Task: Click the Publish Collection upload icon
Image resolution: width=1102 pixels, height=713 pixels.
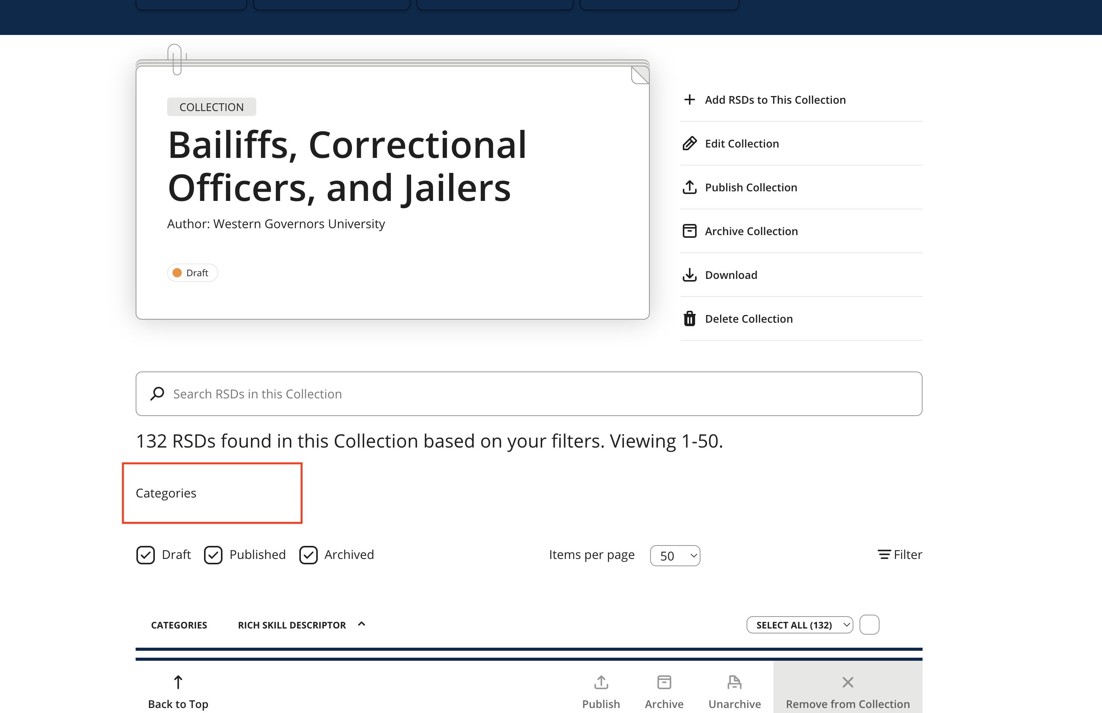Action: coord(689,187)
